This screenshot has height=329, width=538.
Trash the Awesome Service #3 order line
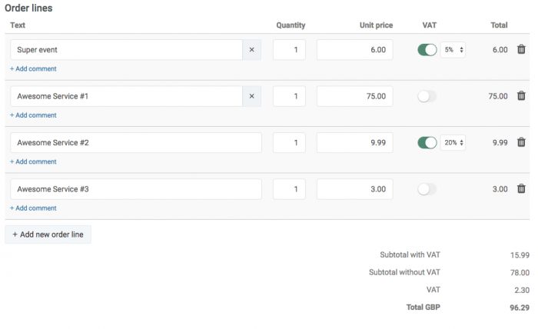point(521,188)
